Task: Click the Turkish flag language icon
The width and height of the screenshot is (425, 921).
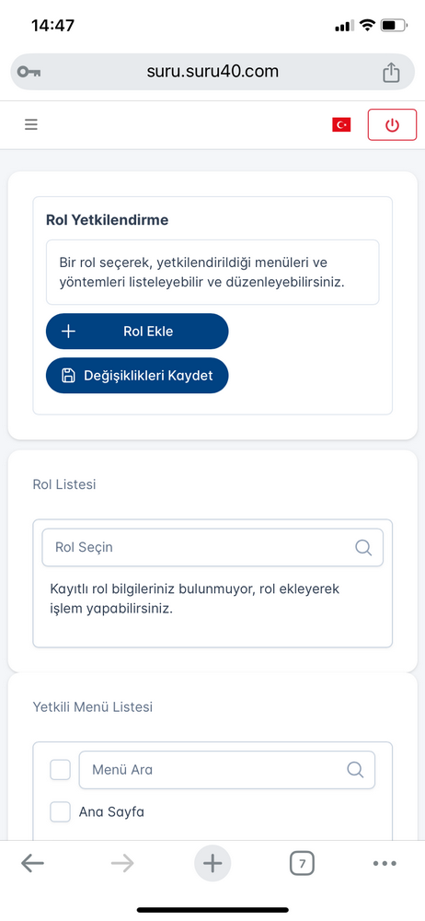Action: pyautogui.click(x=341, y=124)
